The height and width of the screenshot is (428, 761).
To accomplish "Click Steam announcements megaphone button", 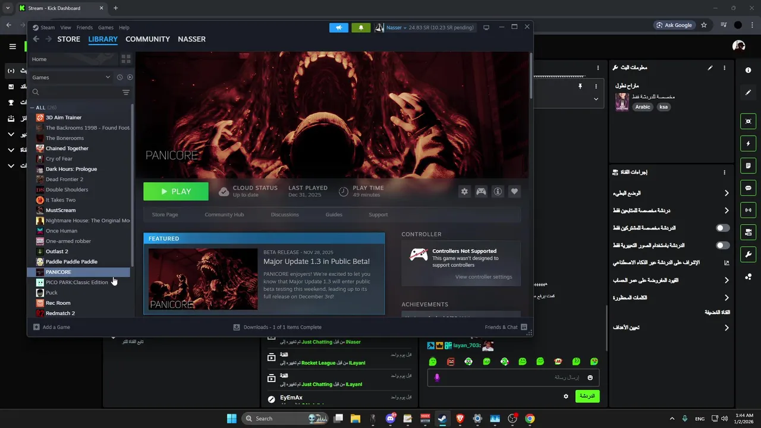I will (x=339, y=27).
